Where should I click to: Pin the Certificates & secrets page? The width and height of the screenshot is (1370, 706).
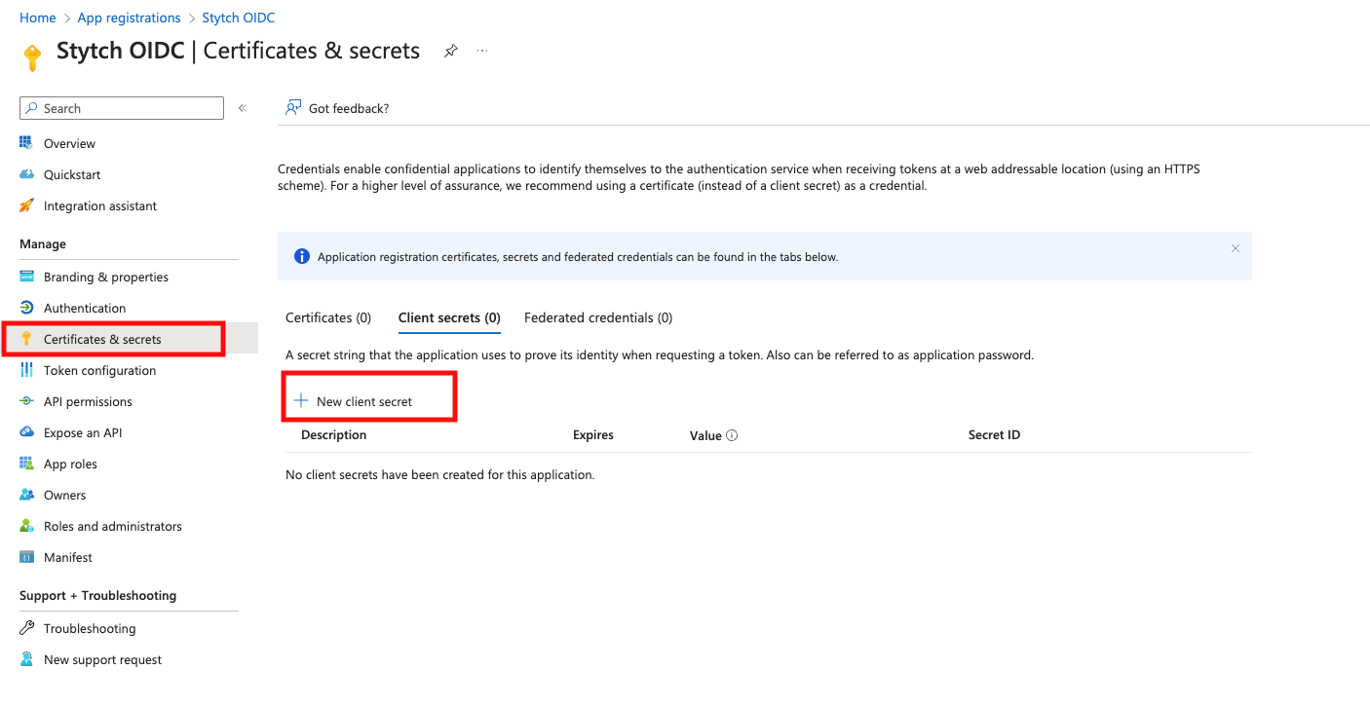click(x=450, y=50)
